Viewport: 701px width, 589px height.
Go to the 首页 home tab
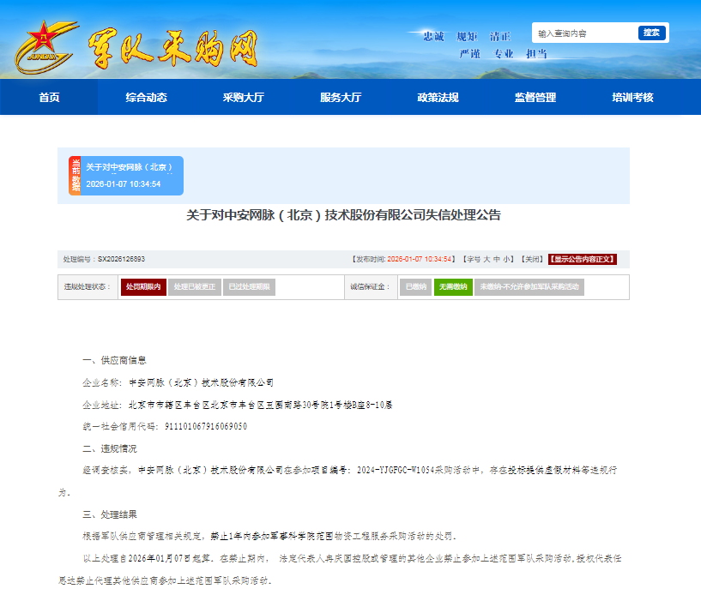pos(49,98)
